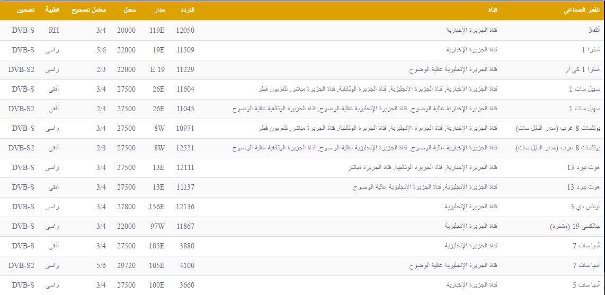Click satellite "آسيا سات 5"
Screen dimensions: 605x295
(x=587, y=285)
